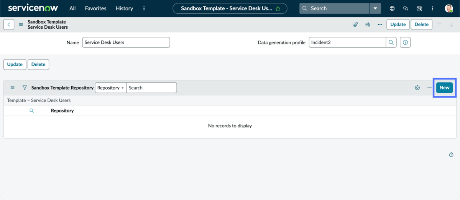
Task: Toggle column search magnifier icon
Action: coord(31,111)
